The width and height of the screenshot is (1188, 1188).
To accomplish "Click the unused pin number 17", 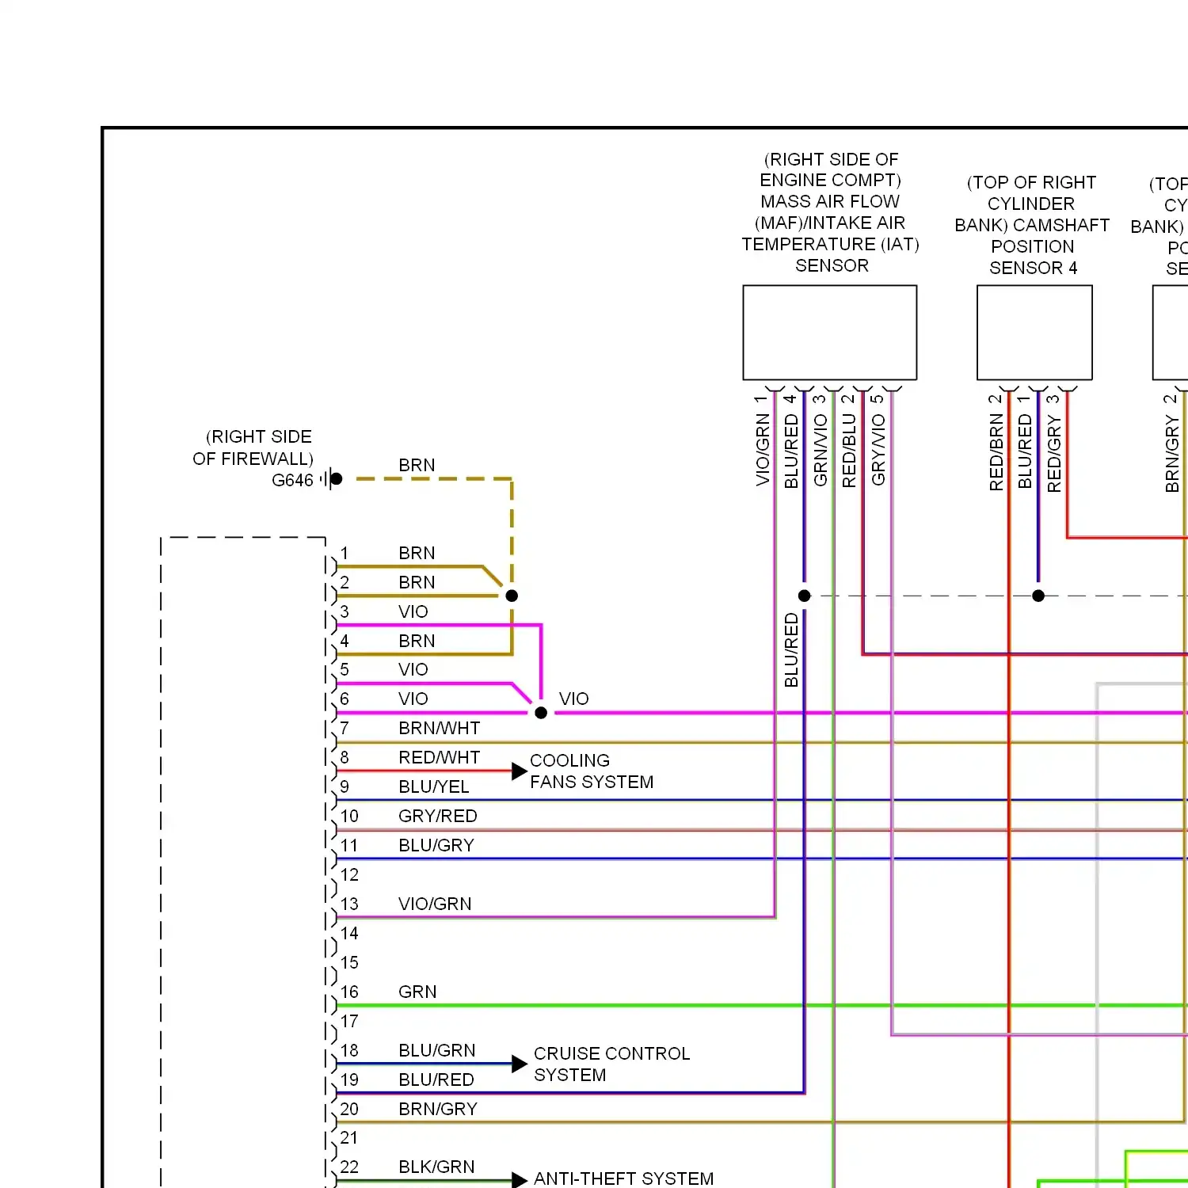I will pyautogui.click(x=349, y=1021).
